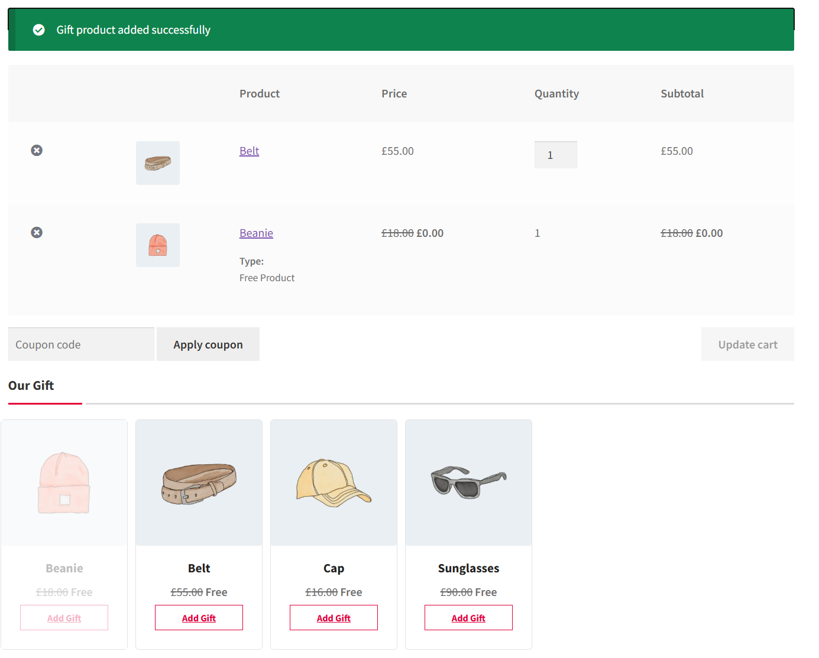Open the Belt thumbnail in cart row
The image size is (819, 658).
[158, 163]
